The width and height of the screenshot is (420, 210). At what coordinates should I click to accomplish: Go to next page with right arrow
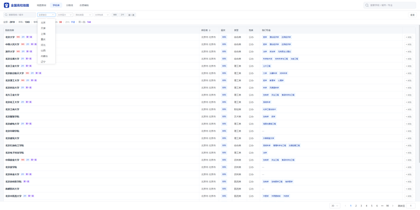(393, 206)
